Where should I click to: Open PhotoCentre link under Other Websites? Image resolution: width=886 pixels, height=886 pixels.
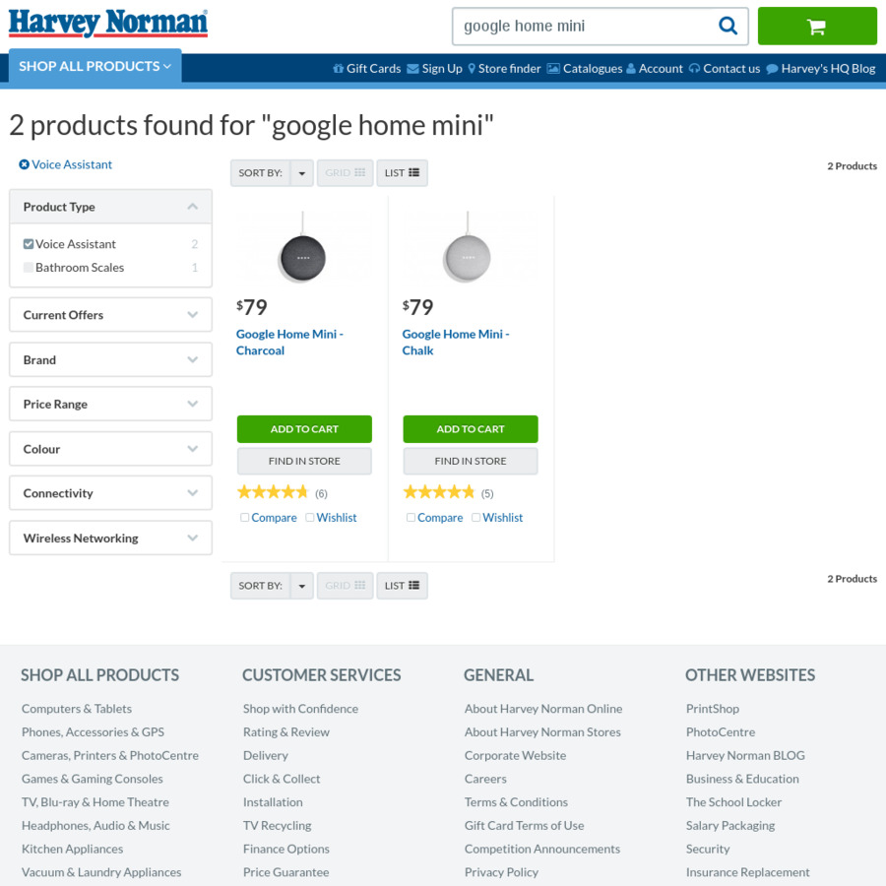[721, 731]
